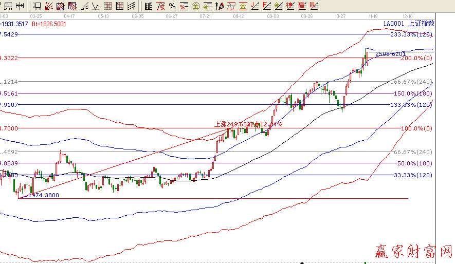Choose the three parallel lines tool
455x264 pixels.
coord(131,6)
